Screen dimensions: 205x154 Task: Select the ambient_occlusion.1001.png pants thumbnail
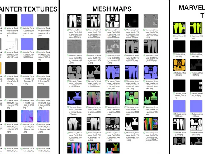(x=74, y=21)
